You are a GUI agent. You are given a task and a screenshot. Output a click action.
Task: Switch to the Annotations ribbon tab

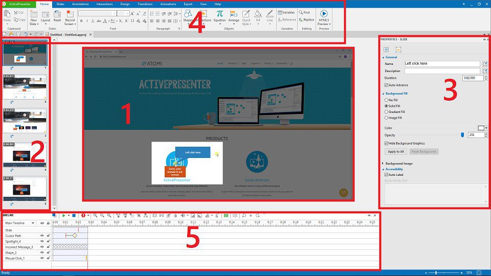click(x=80, y=4)
